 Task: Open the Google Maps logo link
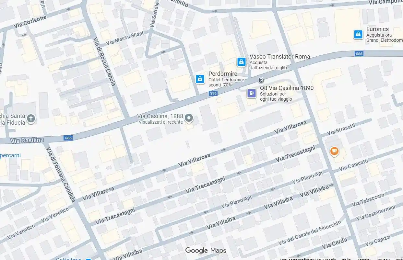pyautogui.click(x=206, y=250)
